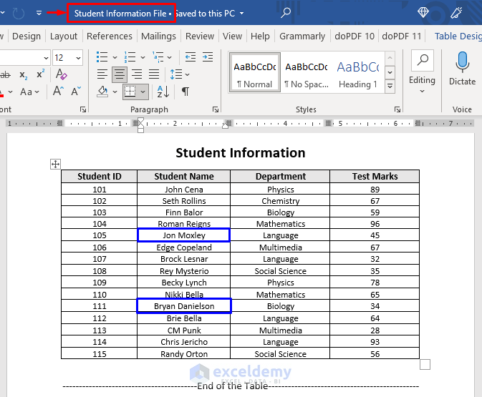Switch to the Mailings tab
This screenshot has height=397, width=482.
point(158,36)
